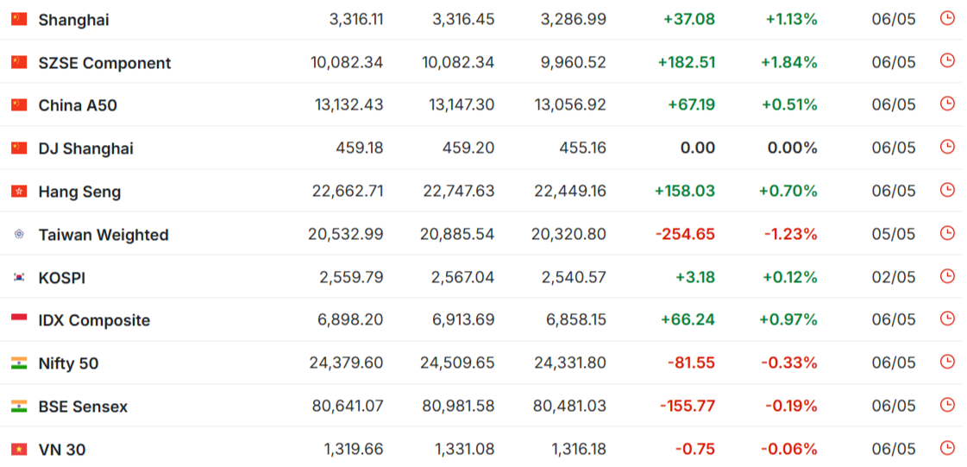
Task: Click the South Korea flag beside KOSPI
Action: 19,278
